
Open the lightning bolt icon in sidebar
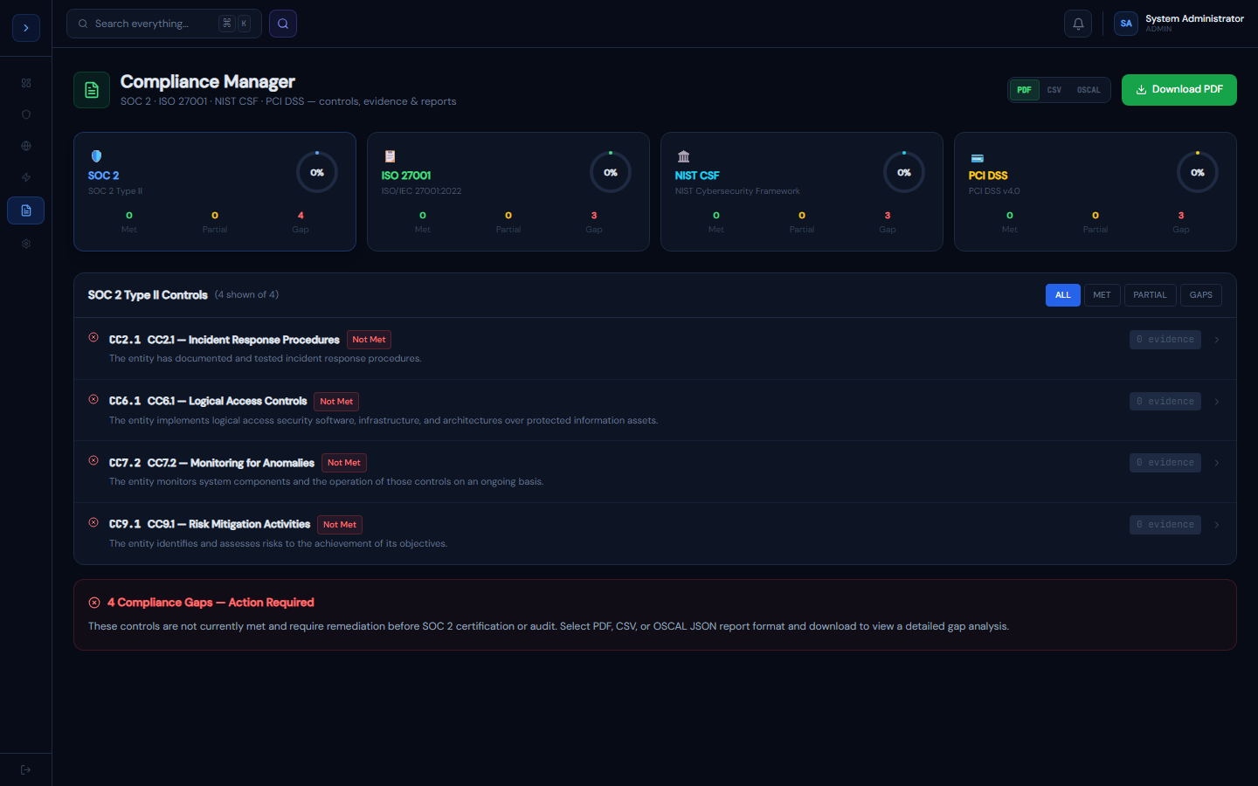[26, 177]
